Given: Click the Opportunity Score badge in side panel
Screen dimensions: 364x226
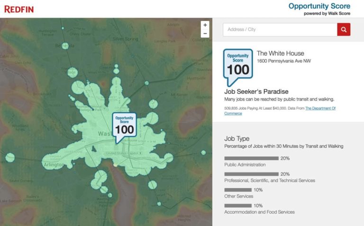Looking at the screenshot, I should point(238,65).
